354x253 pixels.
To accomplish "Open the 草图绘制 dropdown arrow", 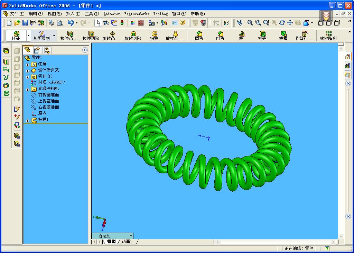I will 54,36.
